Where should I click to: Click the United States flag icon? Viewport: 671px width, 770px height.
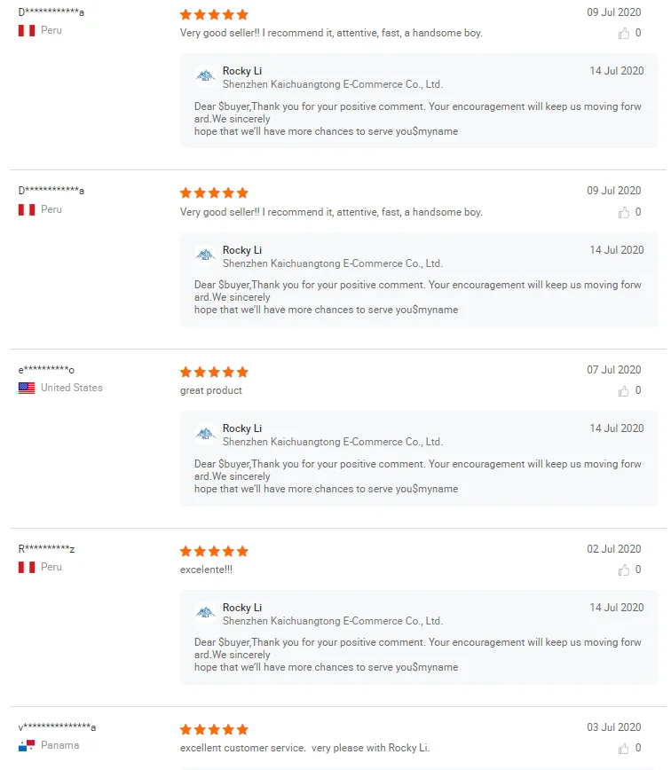[27, 388]
